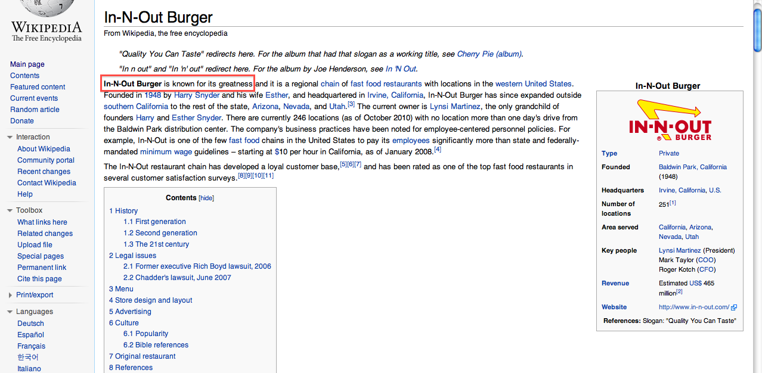
Task: Open western United States link
Action: pos(534,84)
